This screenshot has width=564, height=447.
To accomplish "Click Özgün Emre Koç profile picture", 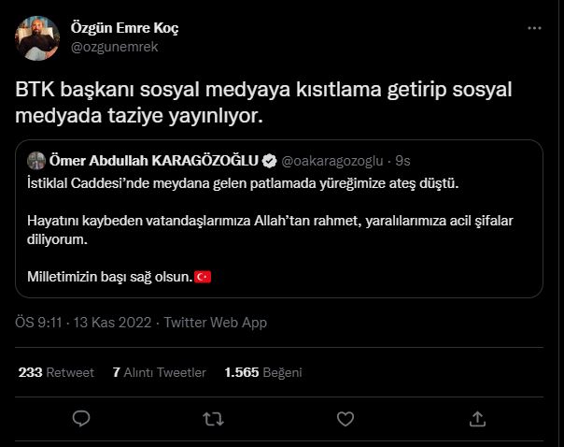I will click(x=38, y=36).
